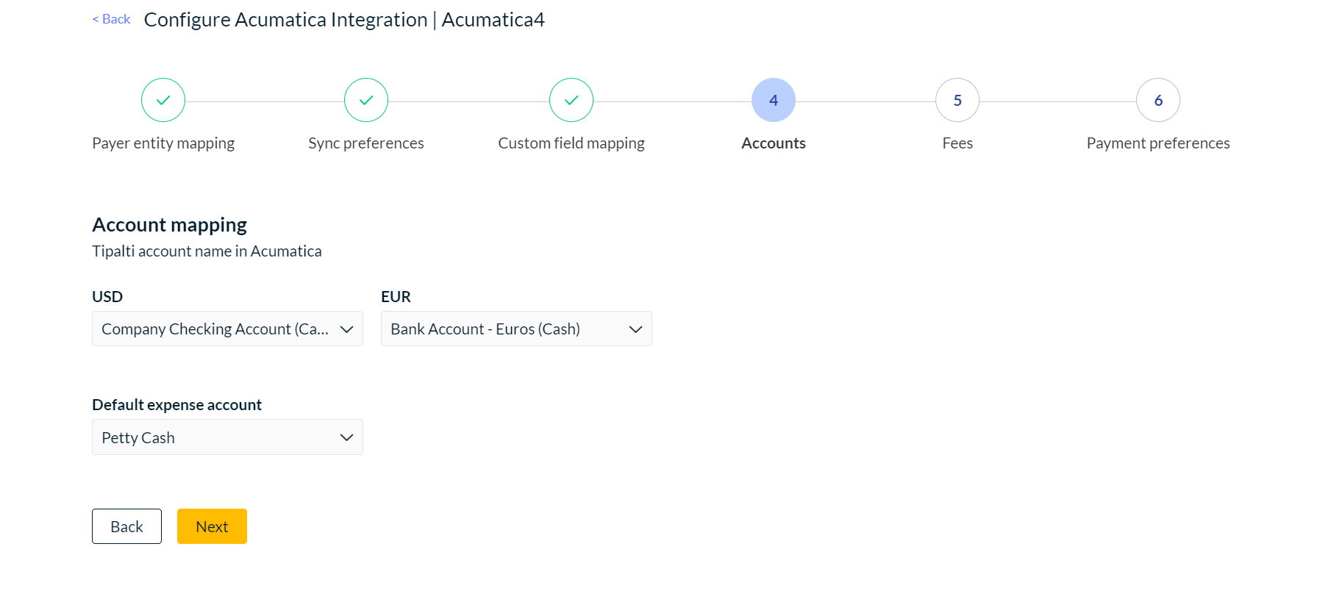Screen dimensions: 1323x602
Task: Click the Accounts step label
Action: (773, 143)
